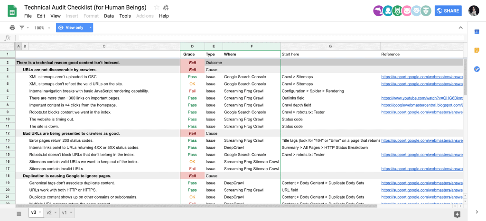Expand the View only dropdown arrow

90,28
